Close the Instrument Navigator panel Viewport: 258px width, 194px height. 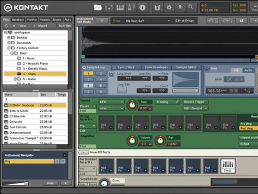click(64, 155)
